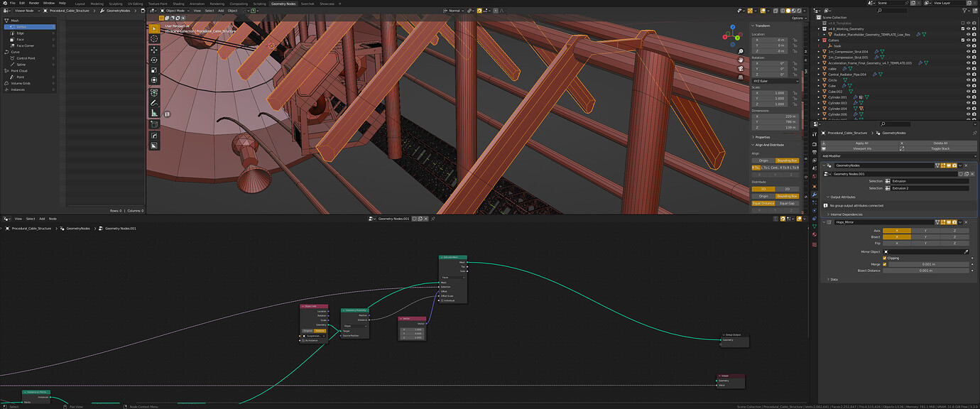The width and height of the screenshot is (980, 409).
Task: Collapse the Transform panel
Action: coord(761,26)
